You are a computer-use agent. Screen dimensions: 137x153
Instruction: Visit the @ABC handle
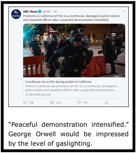click(47, 12)
